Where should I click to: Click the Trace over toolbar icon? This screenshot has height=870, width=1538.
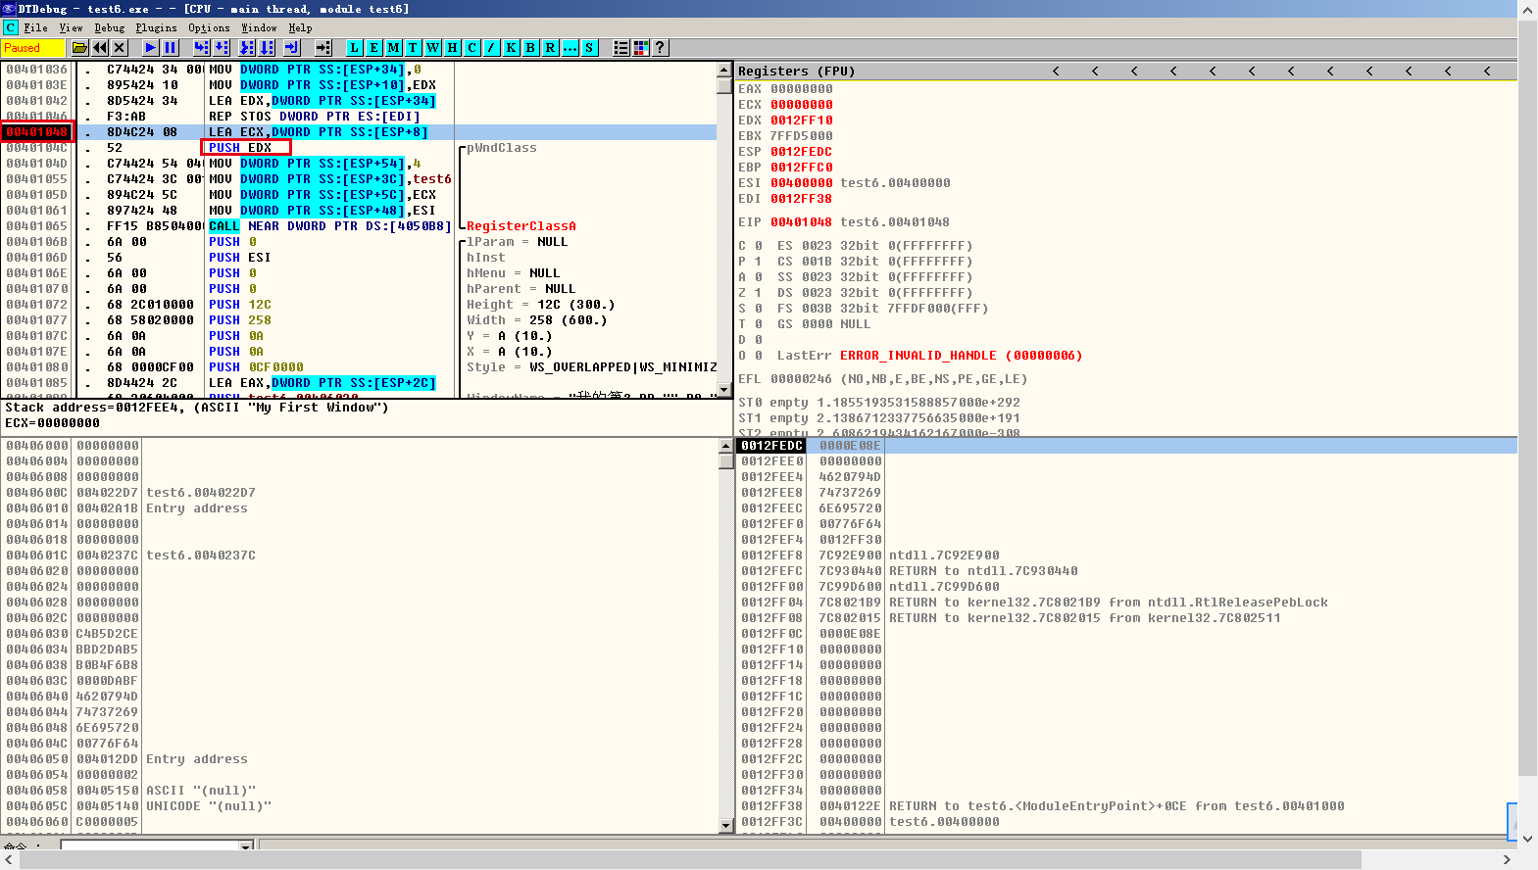[267, 47]
